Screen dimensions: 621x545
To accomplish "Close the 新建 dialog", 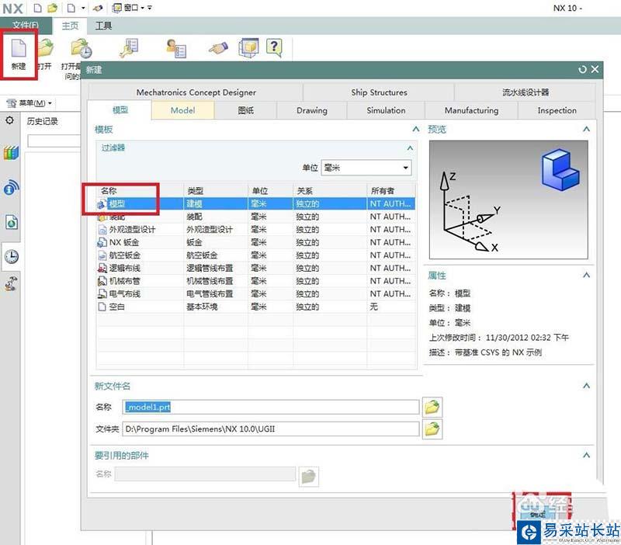I will pyautogui.click(x=595, y=69).
